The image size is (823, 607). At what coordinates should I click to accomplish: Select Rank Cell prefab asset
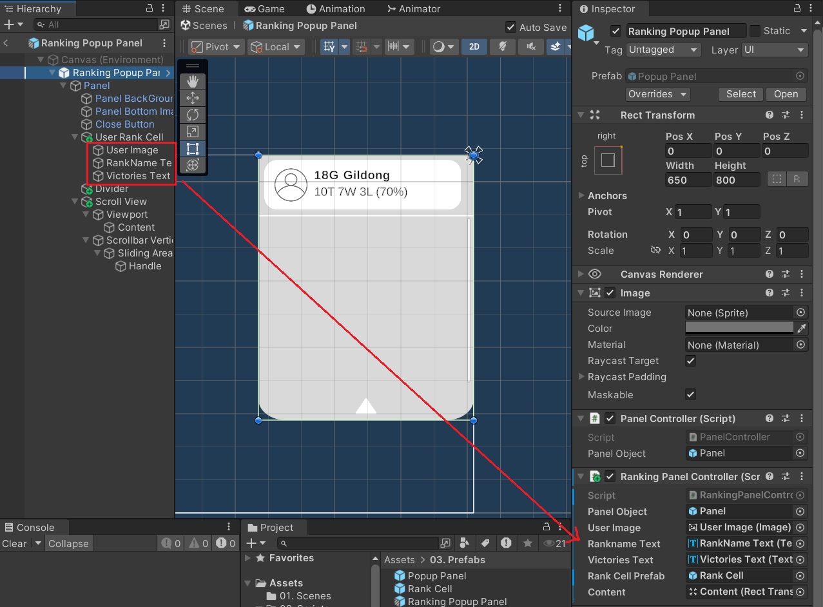coord(423,588)
